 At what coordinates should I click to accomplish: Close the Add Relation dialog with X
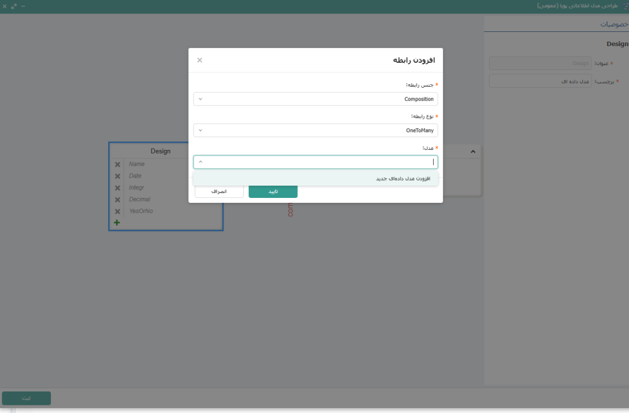(x=200, y=60)
